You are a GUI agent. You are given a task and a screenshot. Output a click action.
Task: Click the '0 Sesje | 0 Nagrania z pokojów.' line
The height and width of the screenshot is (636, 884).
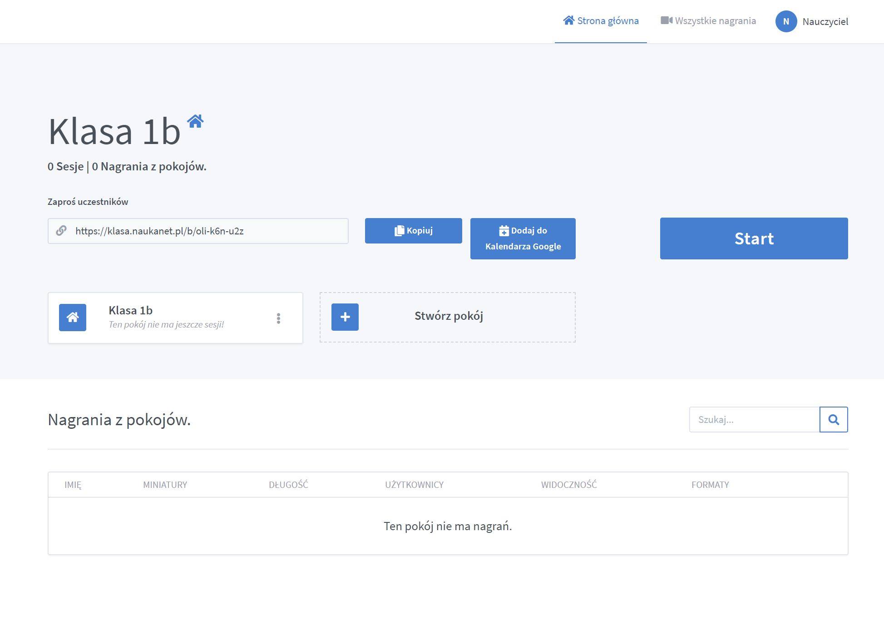point(127,166)
